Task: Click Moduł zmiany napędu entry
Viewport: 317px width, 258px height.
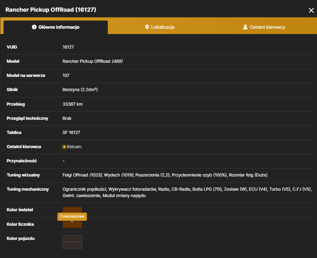Action: (x=124, y=196)
